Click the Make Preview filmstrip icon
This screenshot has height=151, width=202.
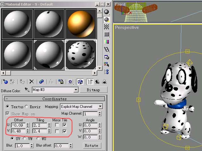pyautogui.click(x=107, y=49)
